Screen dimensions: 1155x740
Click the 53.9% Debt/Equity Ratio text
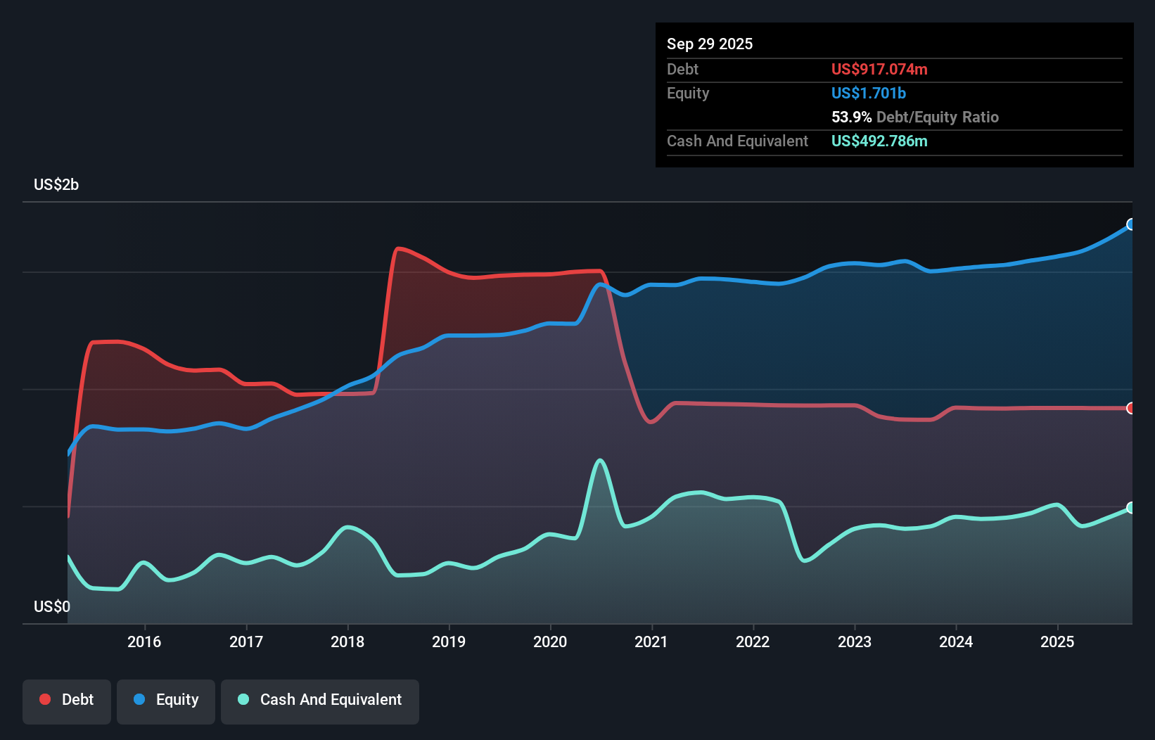[x=915, y=117]
